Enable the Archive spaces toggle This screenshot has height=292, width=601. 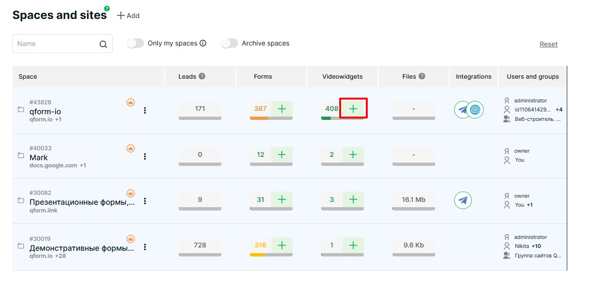[x=229, y=44]
